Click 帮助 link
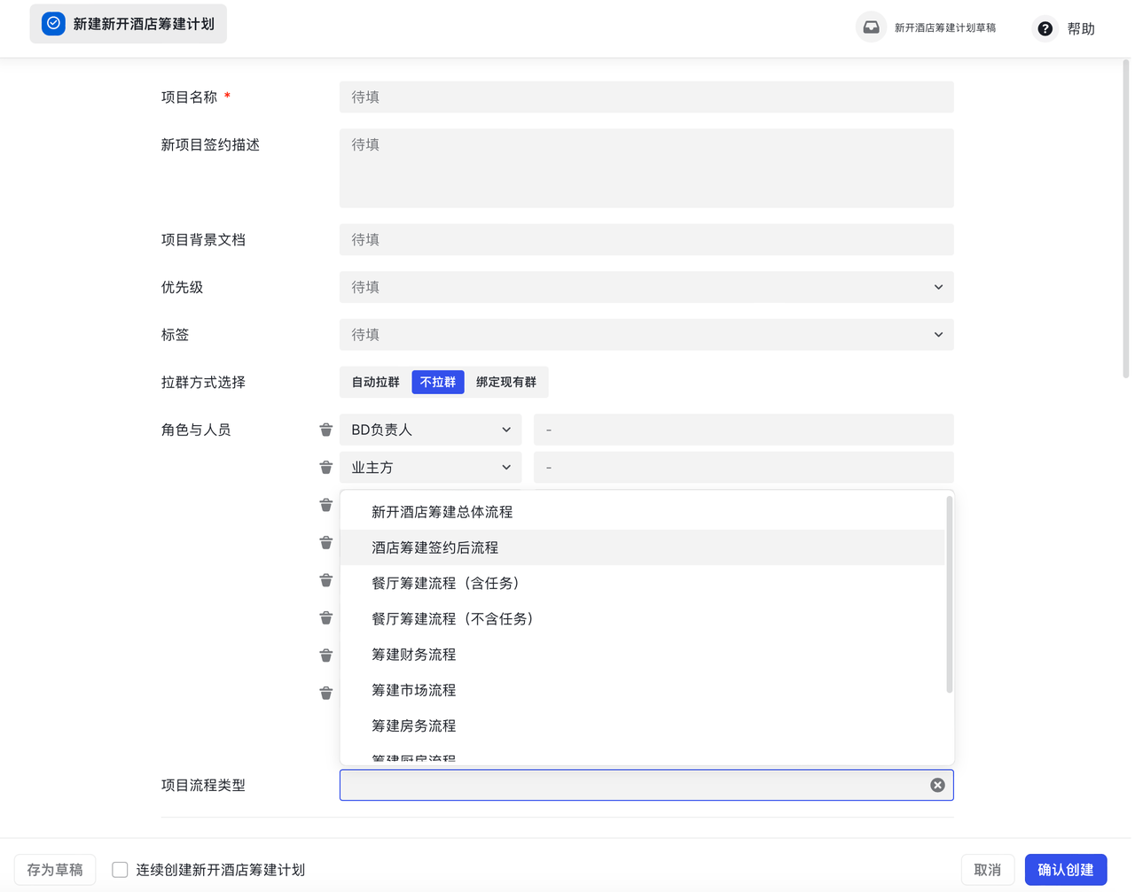 click(1081, 29)
